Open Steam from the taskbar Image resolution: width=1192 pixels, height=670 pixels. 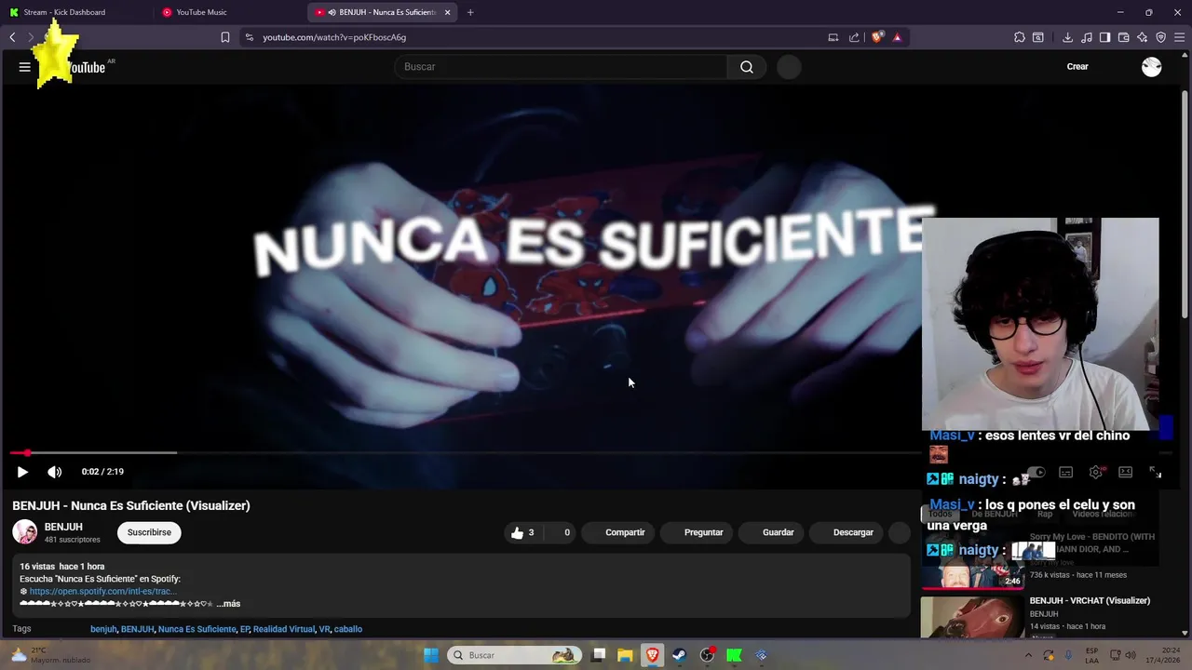[x=679, y=655]
